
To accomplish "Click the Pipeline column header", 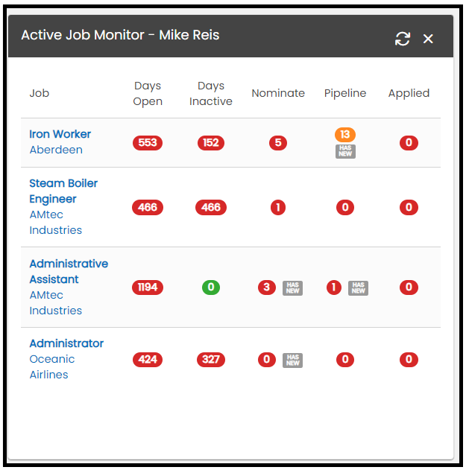I will coord(345,93).
